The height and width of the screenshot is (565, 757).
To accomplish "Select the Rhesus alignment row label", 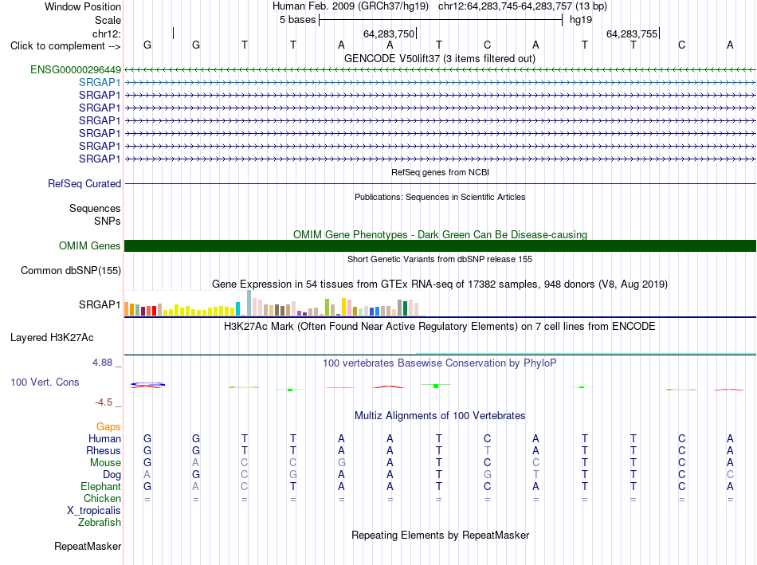I will point(104,450).
